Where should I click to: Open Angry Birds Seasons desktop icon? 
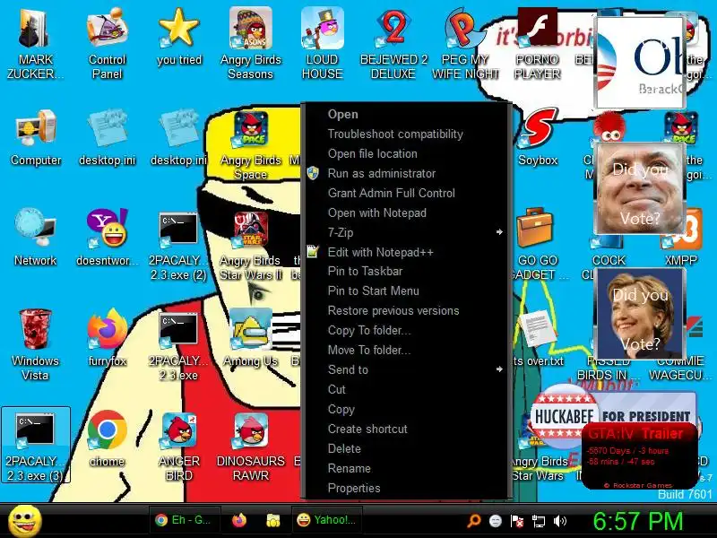point(251,44)
